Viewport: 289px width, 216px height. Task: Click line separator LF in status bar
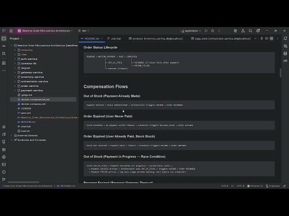(x=233, y=186)
